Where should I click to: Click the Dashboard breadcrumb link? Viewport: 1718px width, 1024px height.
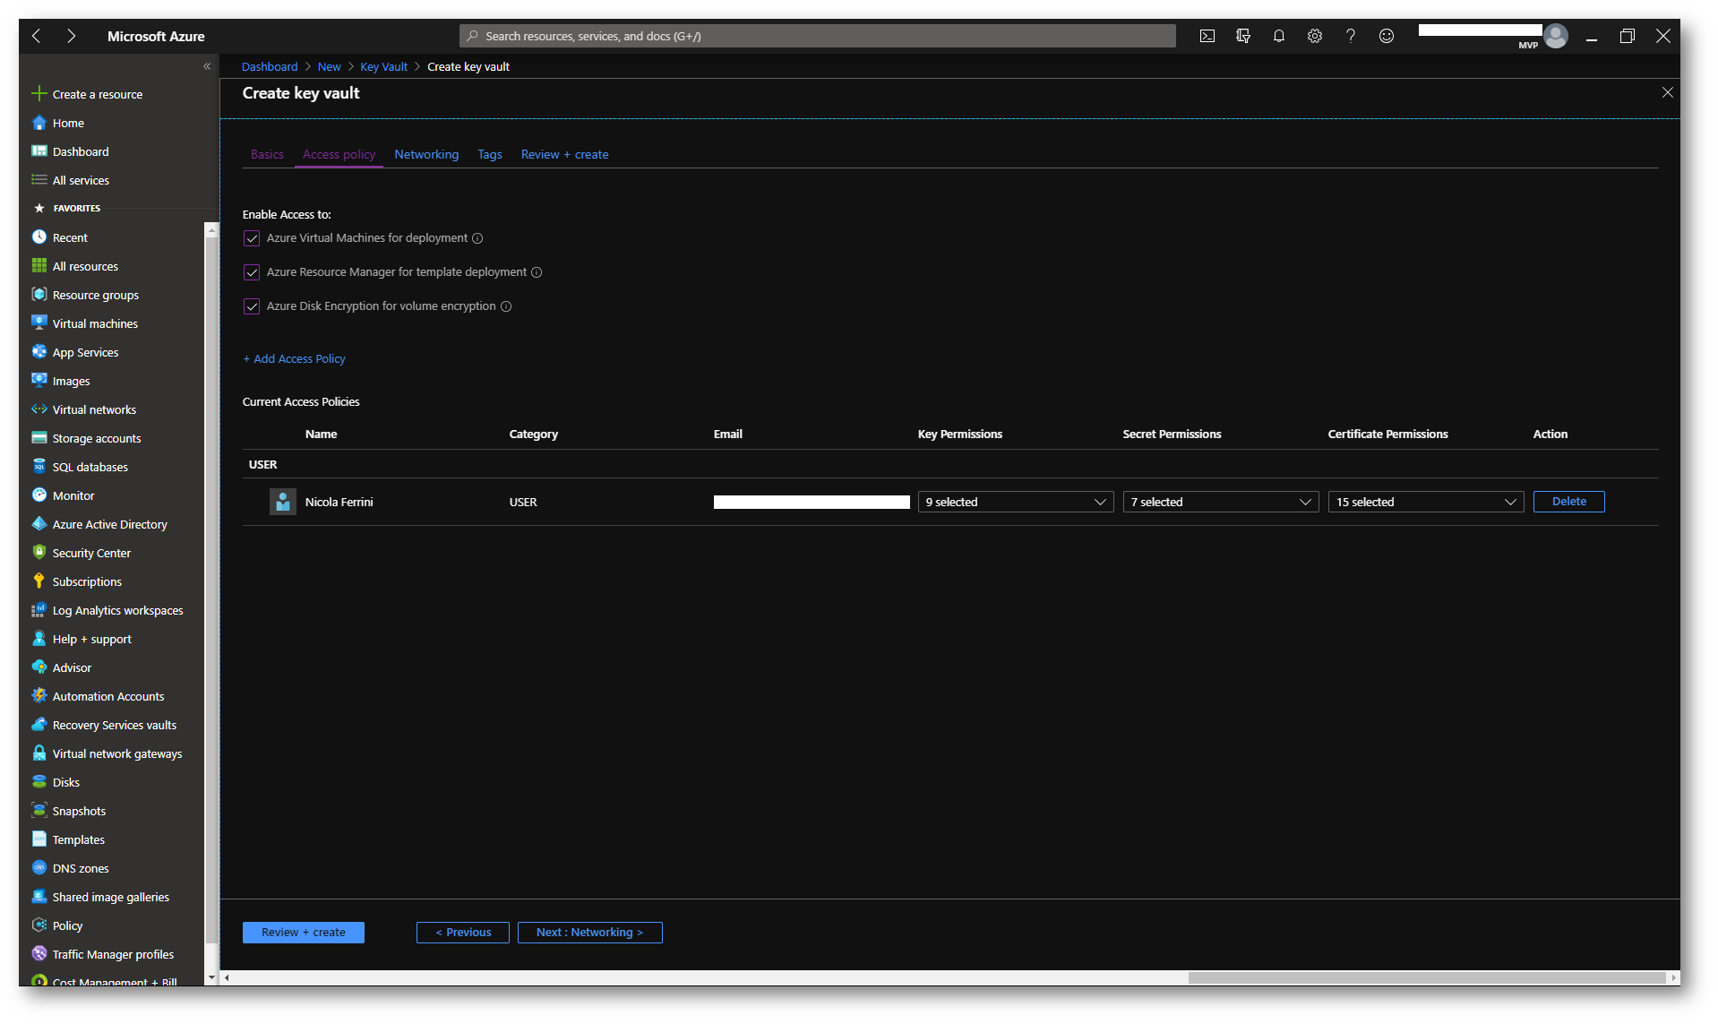(x=270, y=66)
